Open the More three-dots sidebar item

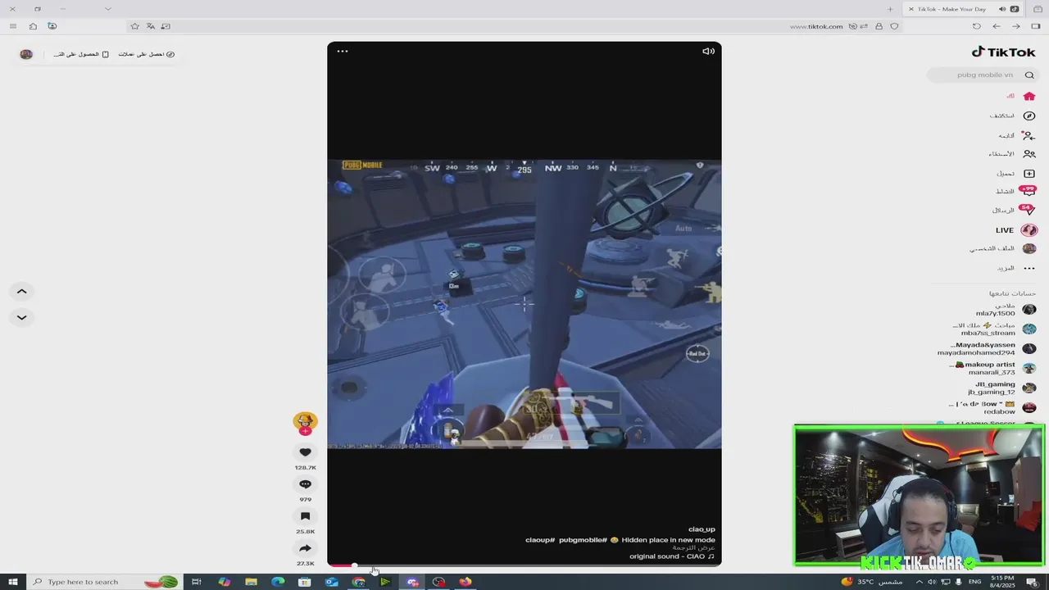pyautogui.click(x=1016, y=268)
